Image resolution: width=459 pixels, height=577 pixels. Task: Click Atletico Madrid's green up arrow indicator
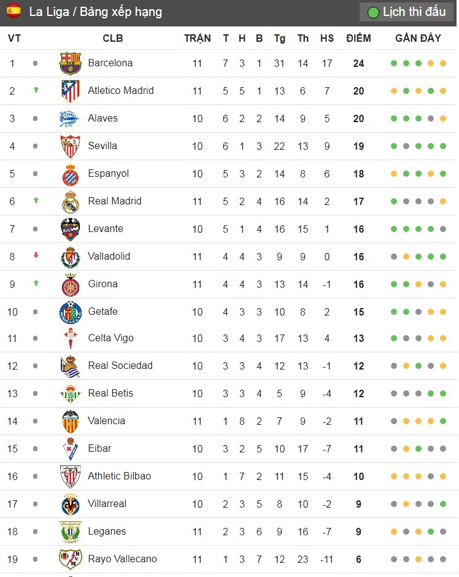pos(36,90)
